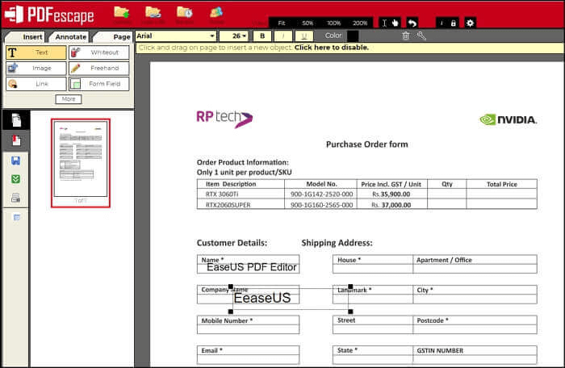Toggle bold formatting
The height and width of the screenshot is (368, 565).
(x=262, y=36)
